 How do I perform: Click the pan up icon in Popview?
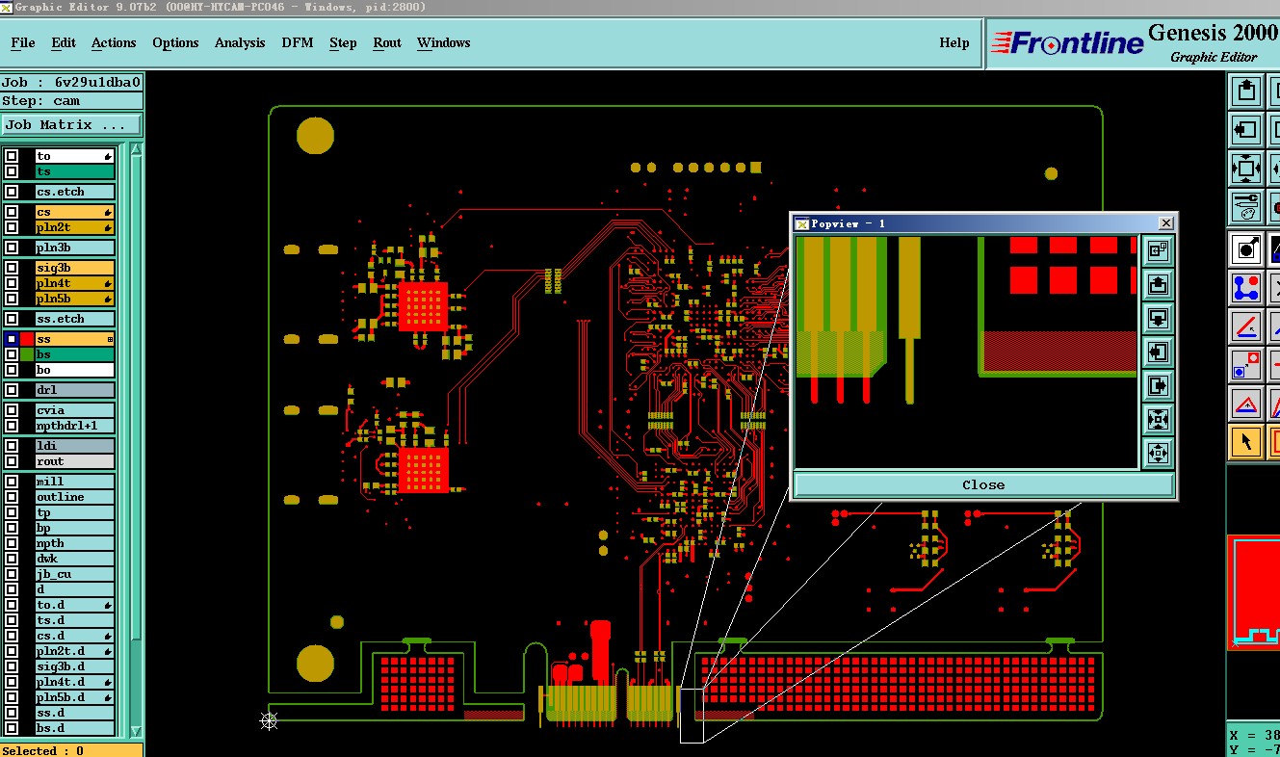tap(1158, 284)
